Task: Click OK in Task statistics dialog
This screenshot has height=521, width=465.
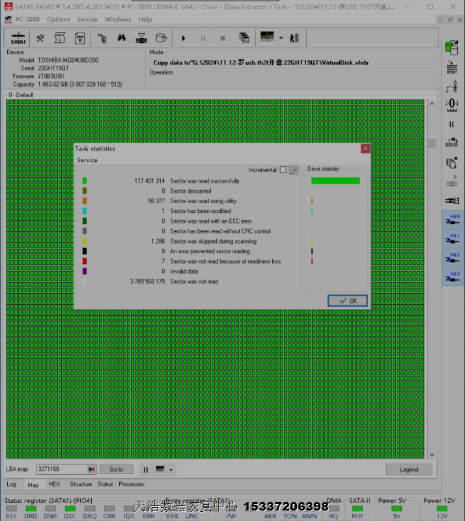Action: coord(348,301)
